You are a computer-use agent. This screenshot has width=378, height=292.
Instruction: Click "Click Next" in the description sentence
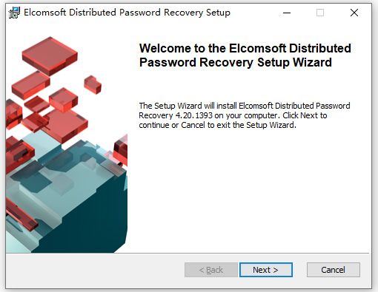pos(299,115)
